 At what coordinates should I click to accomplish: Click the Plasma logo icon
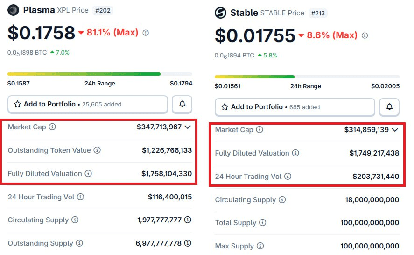click(14, 10)
